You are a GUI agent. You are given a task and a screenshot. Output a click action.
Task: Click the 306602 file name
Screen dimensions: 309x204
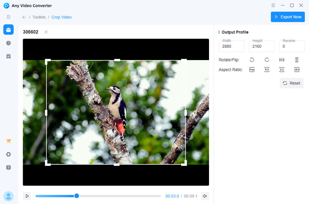tap(30, 32)
